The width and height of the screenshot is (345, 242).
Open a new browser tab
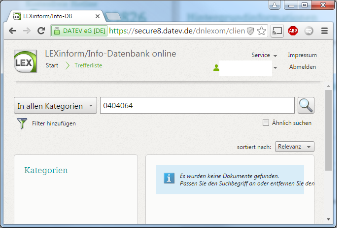coord(113,17)
